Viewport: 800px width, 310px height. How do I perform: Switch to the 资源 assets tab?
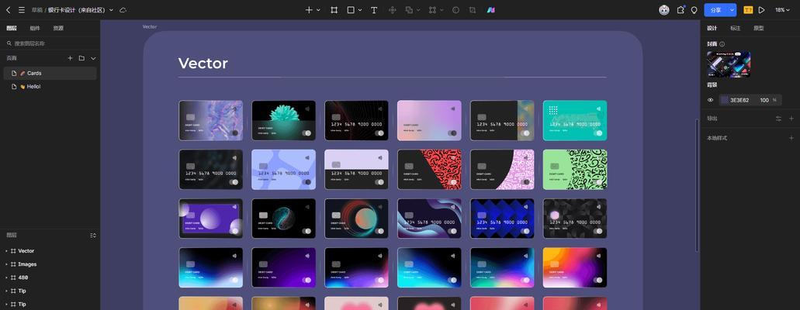click(58, 28)
